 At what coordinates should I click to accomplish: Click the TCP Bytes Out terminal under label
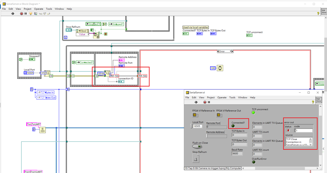pos(213,34)
